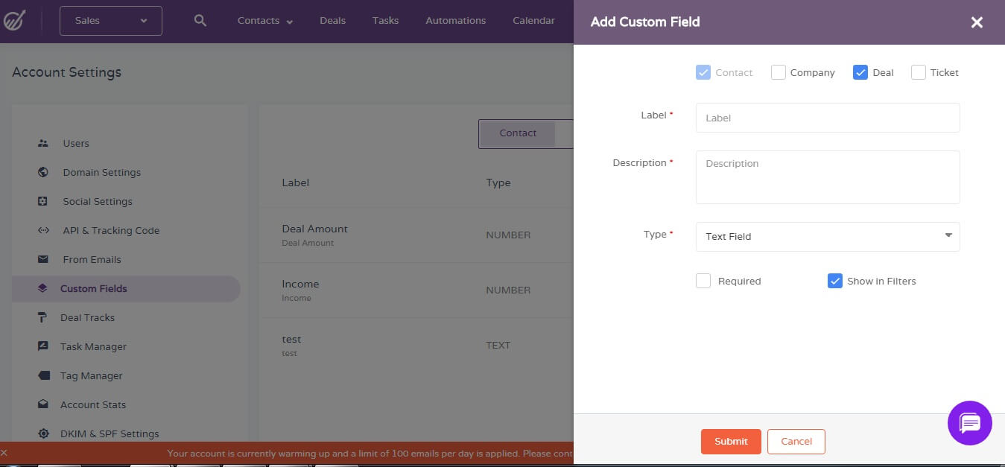The width and height of the screenshot is (1005, 467).
Task: Disable the Show in Filters checkbox
Action: click(834, 281)
